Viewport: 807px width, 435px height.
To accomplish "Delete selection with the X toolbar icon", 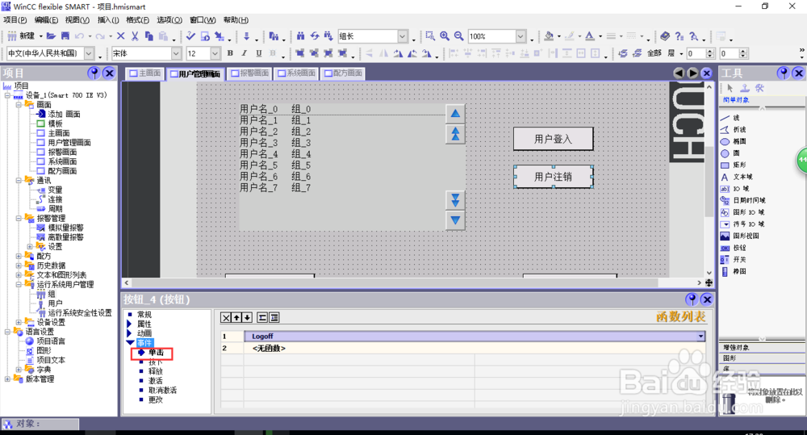I will [120, 36].
